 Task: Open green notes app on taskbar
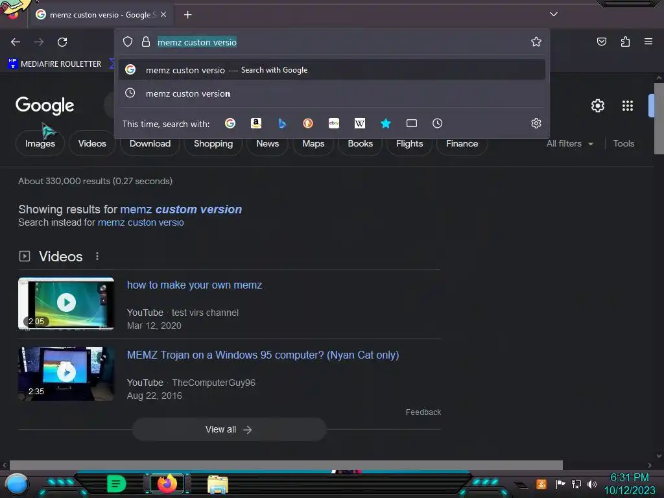click(117, 484)
